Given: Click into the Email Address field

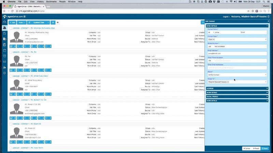Looking at the screenshot, I should pos(237,53).
